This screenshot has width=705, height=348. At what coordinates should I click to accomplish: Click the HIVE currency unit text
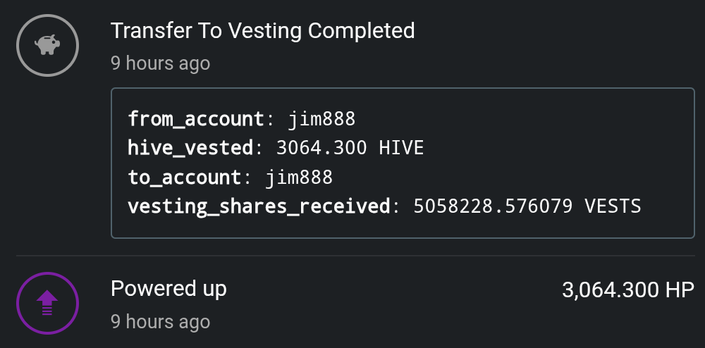(x=401, y=148)
